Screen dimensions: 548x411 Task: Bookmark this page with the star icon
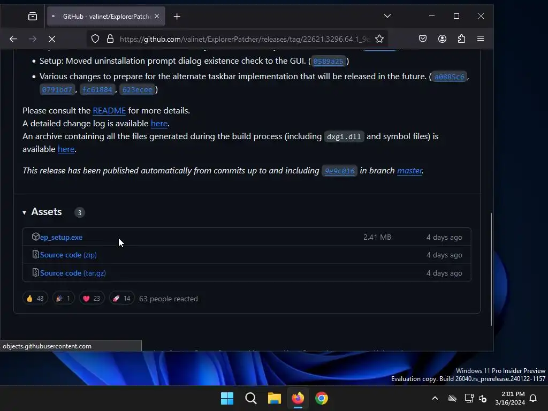click(x=379, y=39)
